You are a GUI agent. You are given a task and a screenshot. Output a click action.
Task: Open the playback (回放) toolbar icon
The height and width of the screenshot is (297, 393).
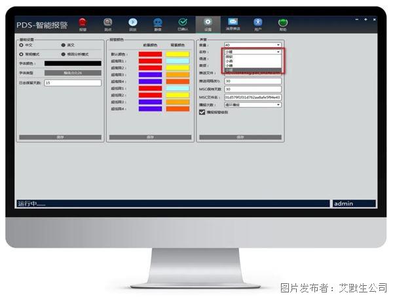tap(133, 24)
